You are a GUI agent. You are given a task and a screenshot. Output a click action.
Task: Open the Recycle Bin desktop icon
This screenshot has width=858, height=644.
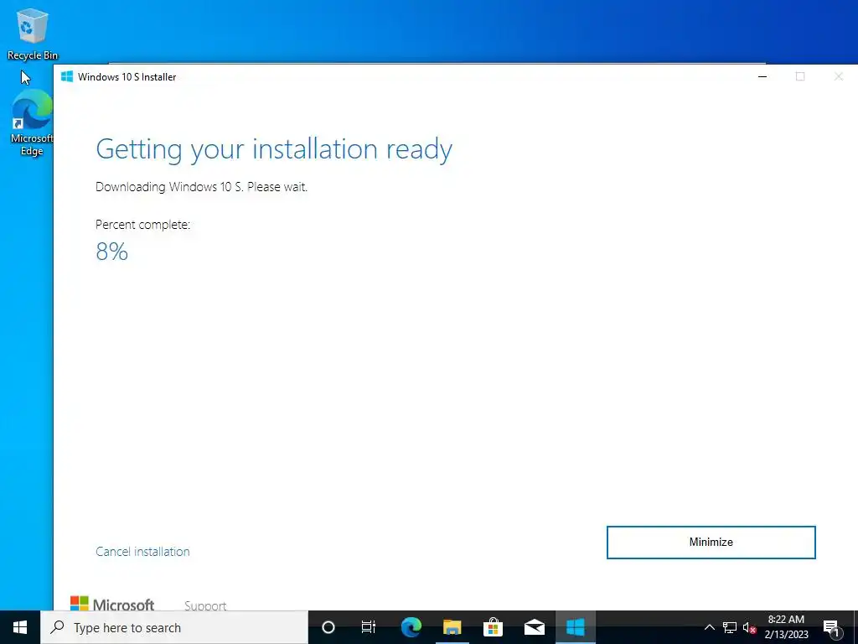(x=33, y=34)
